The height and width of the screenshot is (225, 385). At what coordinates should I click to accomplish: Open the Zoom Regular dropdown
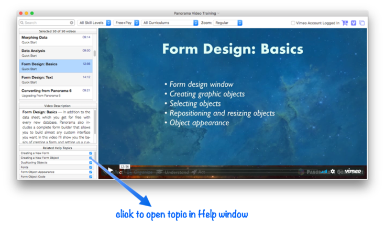click(x=228, y=23)
